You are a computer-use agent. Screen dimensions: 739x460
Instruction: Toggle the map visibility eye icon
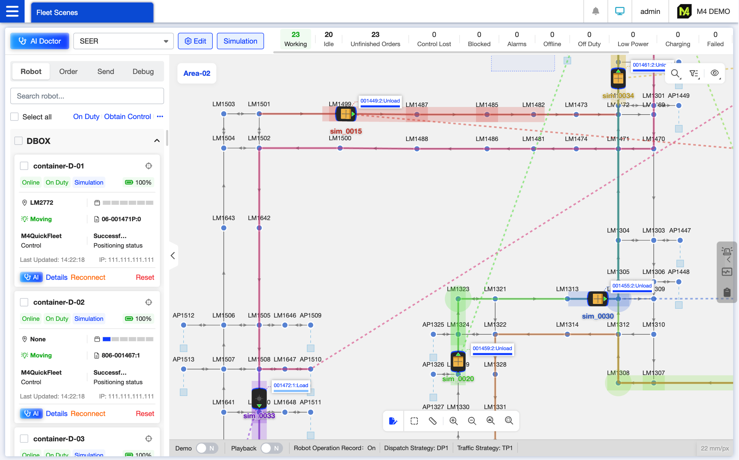click(714, 73)
